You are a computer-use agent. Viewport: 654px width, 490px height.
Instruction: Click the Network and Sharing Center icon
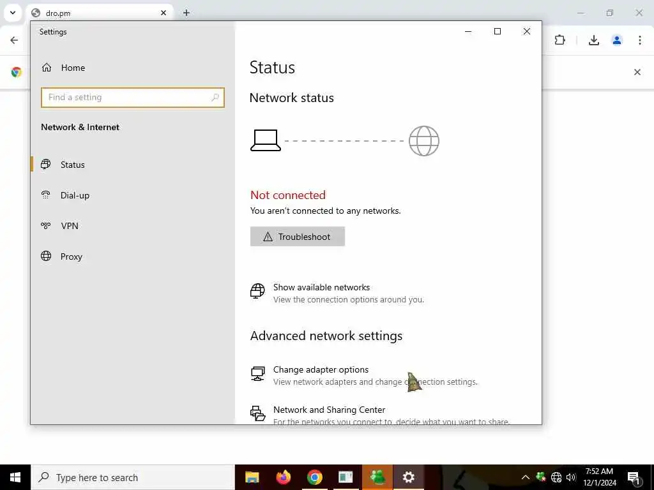257,413
